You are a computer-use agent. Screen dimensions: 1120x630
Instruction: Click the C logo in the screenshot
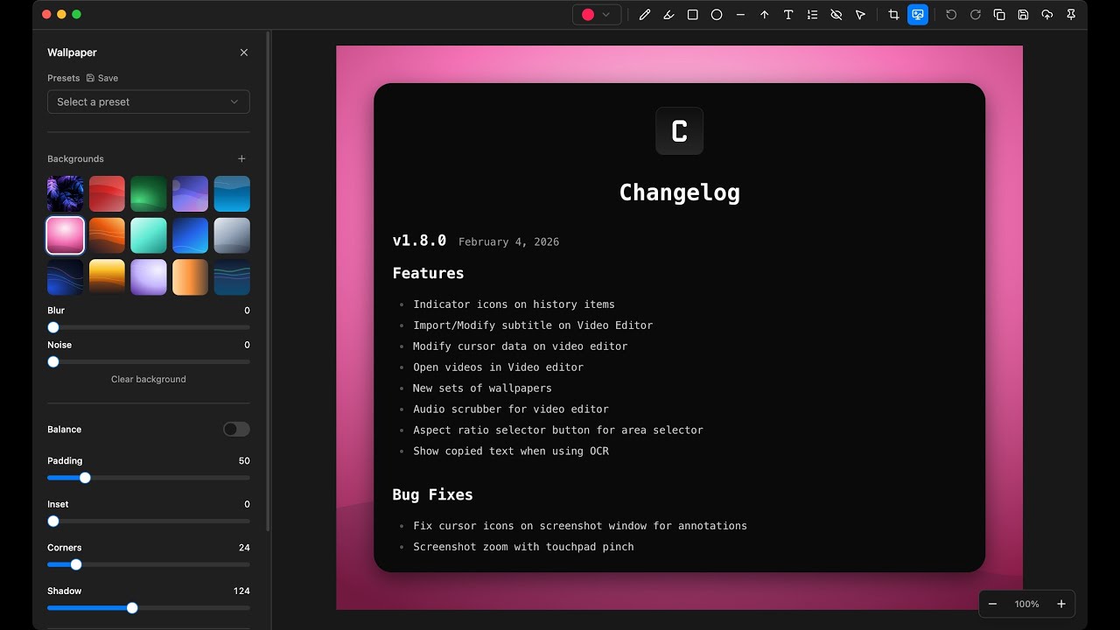(680, 131)
